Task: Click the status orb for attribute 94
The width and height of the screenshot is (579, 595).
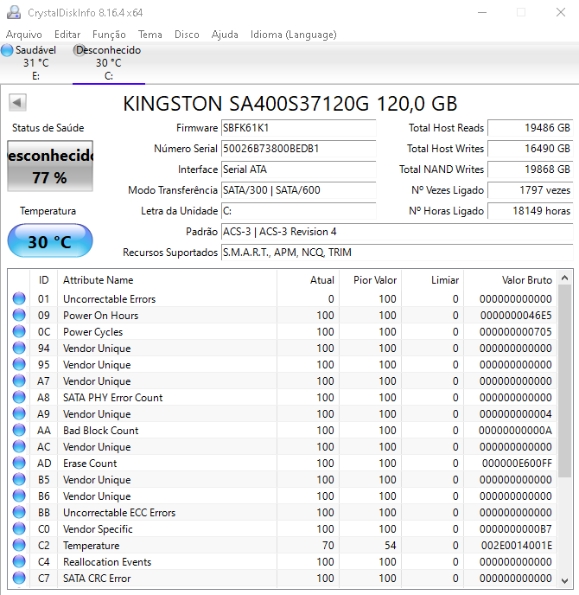Action: pos(19,348)
